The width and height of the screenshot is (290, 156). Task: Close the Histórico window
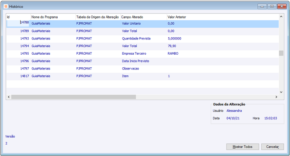(x=282, y=7)
